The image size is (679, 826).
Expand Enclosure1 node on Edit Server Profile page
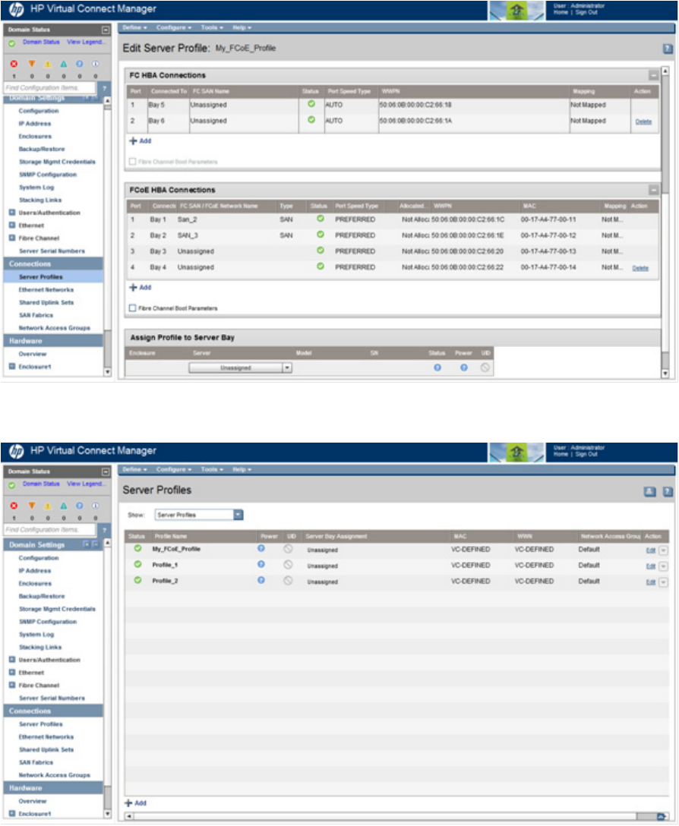[x=12, y=366]
